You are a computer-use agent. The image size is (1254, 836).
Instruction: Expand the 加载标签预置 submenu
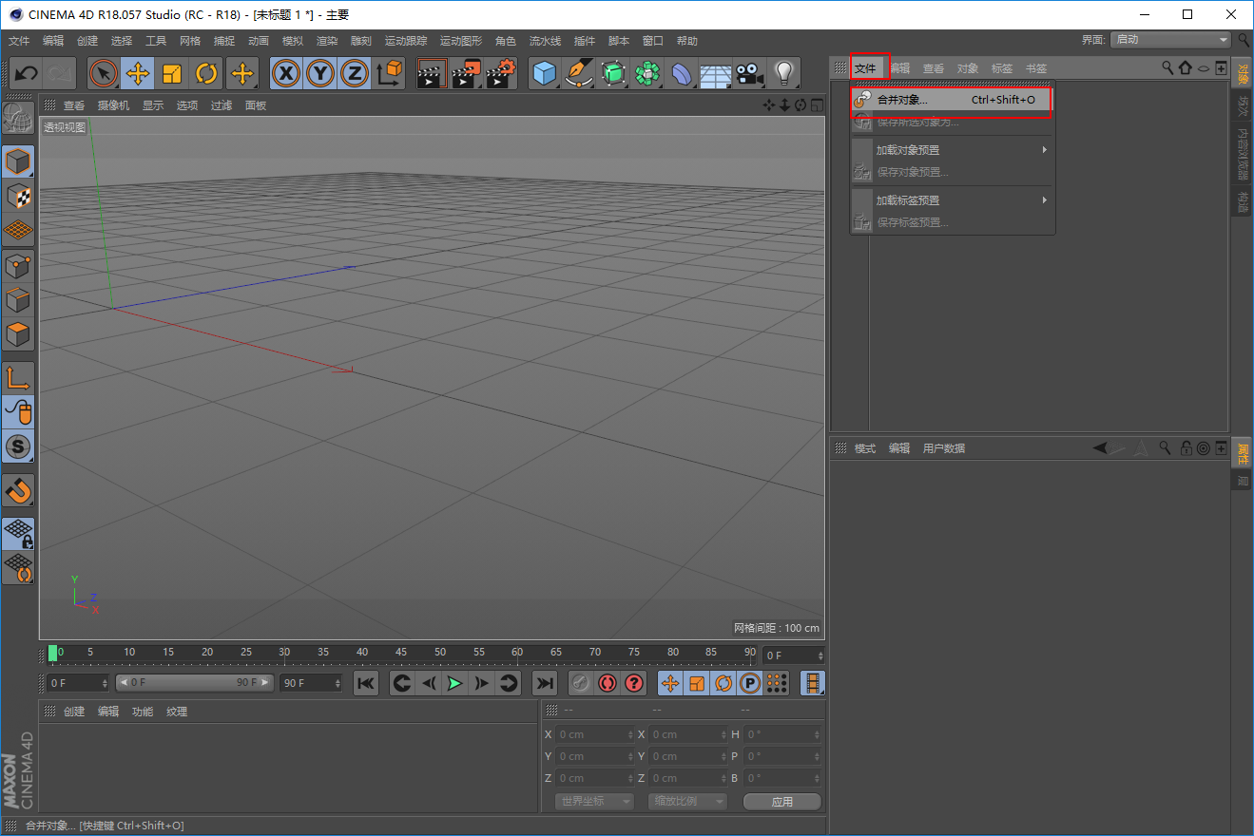(x=953, y=200)
